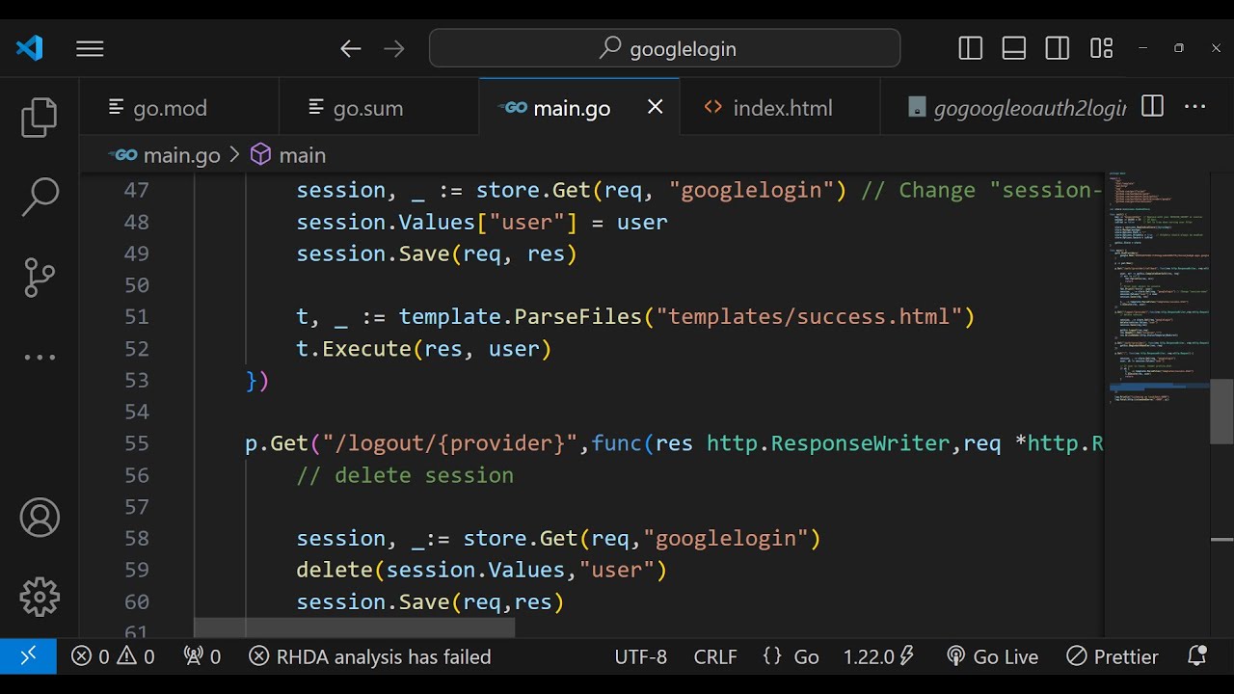Open the Explorer view in activity bar
This screenshot has height=694, width=1234.
point(40,117)
